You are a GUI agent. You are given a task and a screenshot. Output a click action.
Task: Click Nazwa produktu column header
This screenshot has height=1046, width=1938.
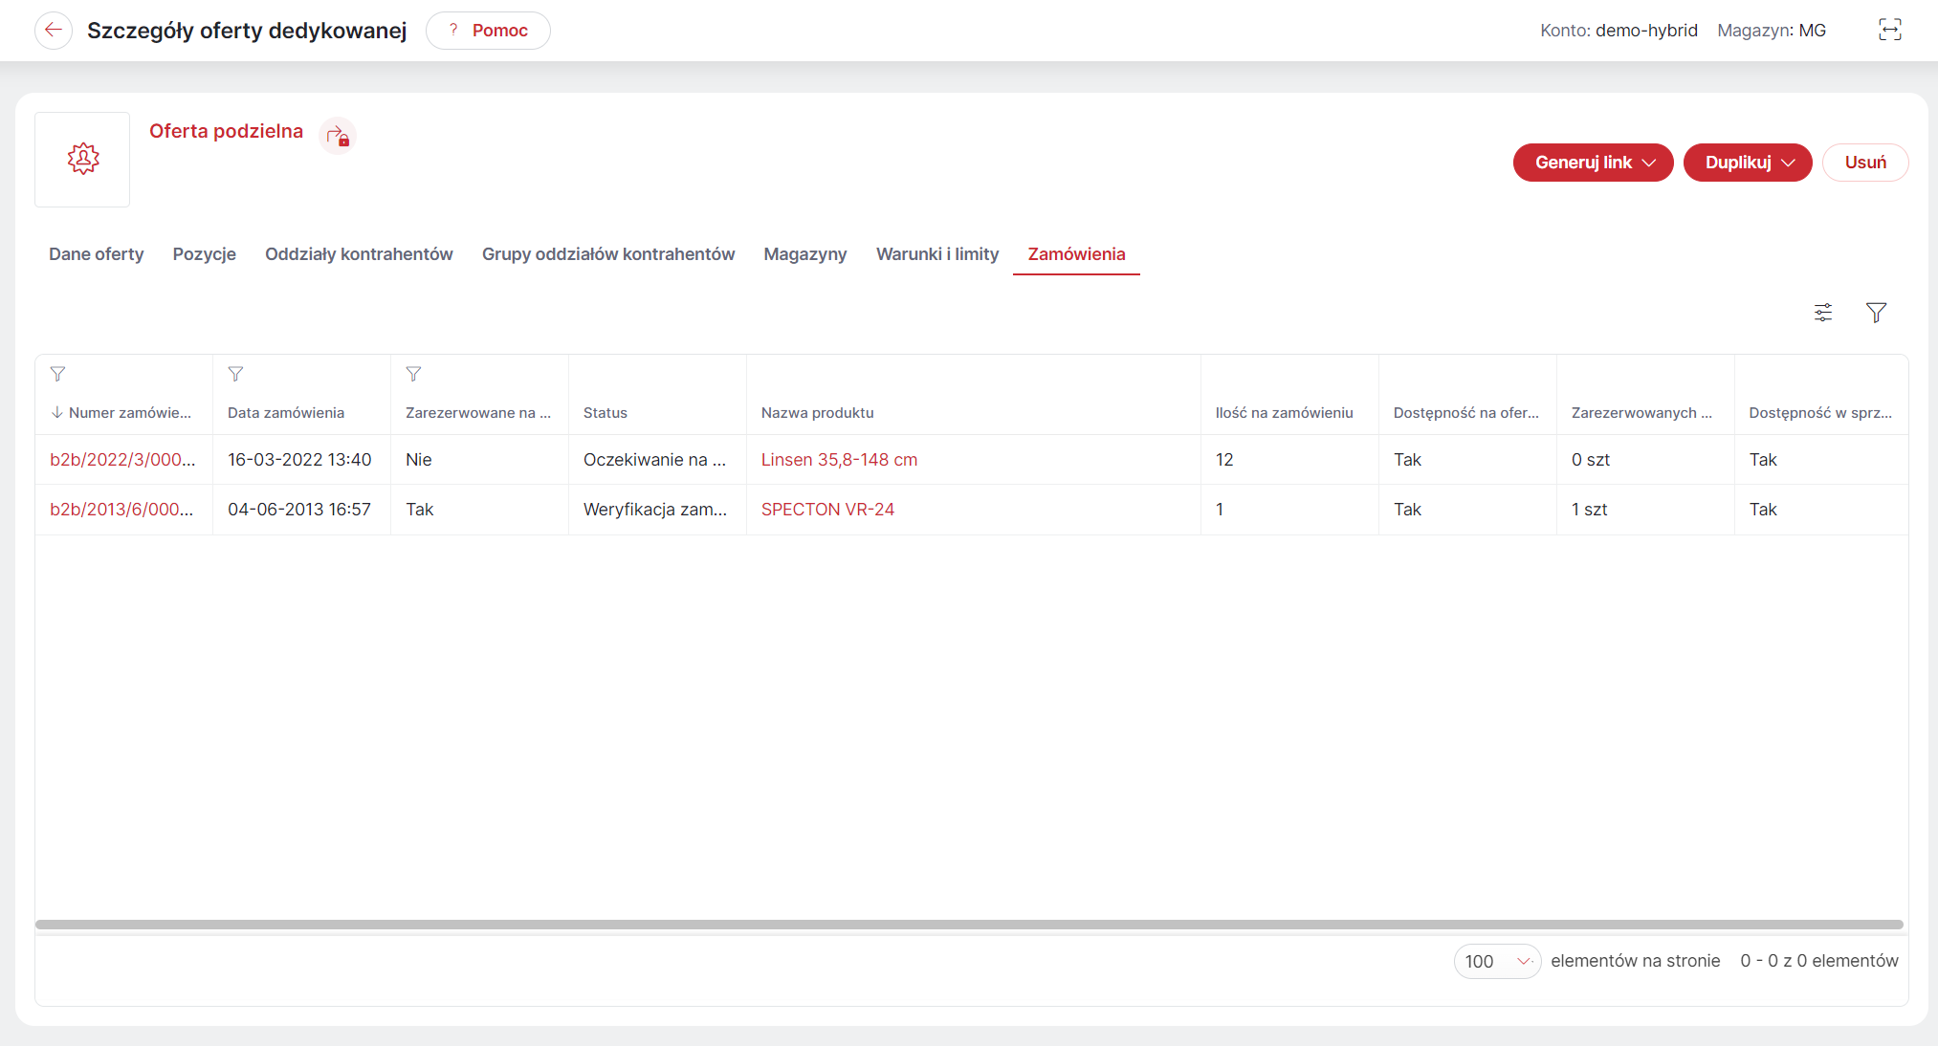click(x=818, y=413)
